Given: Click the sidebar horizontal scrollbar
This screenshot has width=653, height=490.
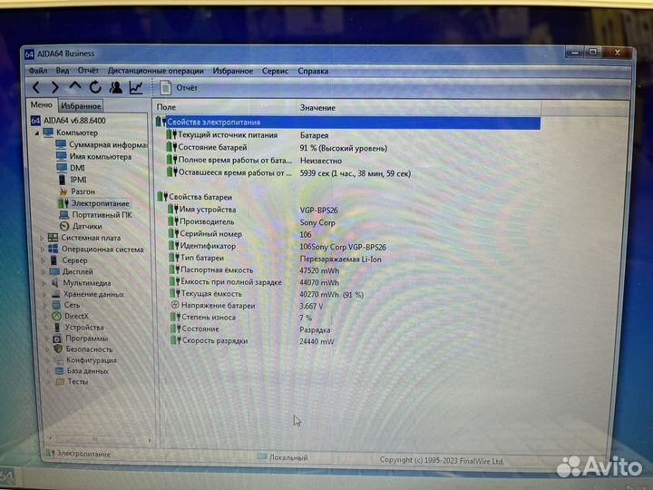Looking at the screenshot, I should point(99,439).
